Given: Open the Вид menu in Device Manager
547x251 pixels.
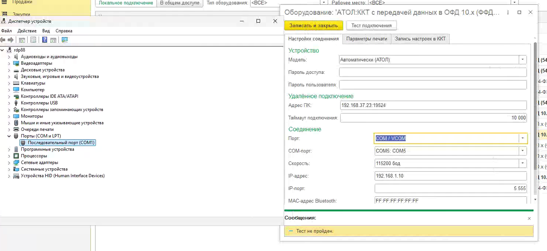Looking at the screenshot, I should (46, 31).
